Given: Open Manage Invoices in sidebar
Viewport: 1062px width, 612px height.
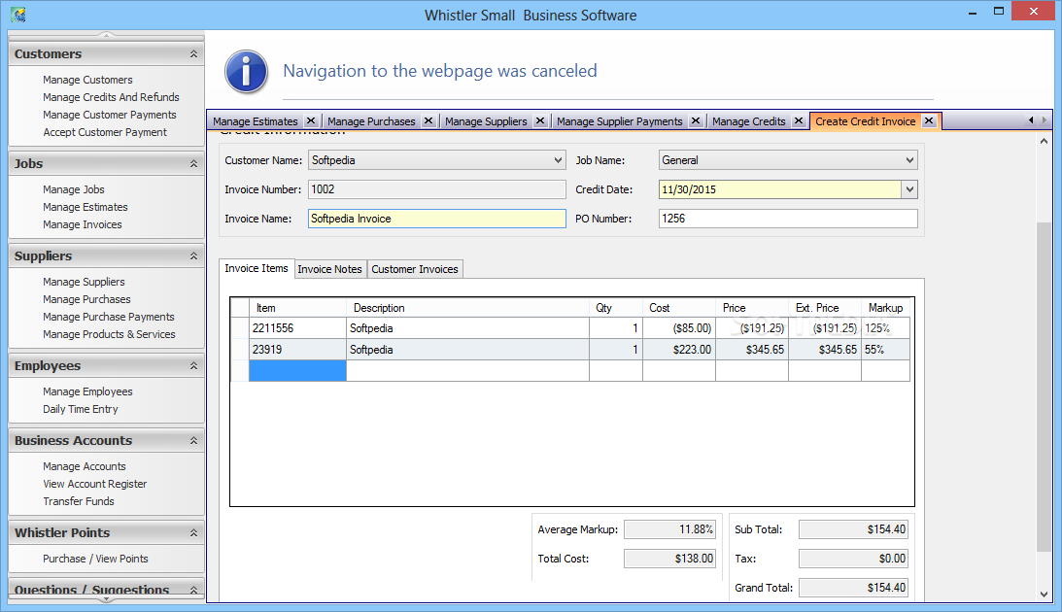Looking at the screenshot, I should pyautogui.click(x=82, y=224).
